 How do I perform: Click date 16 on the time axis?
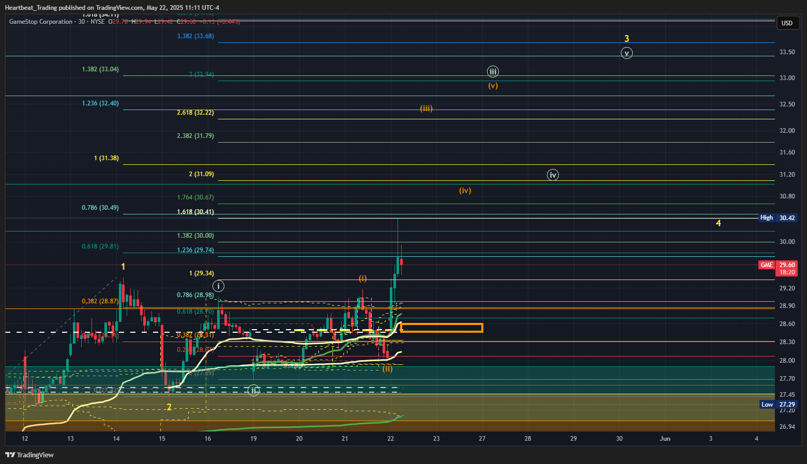(x=208, y=439)
